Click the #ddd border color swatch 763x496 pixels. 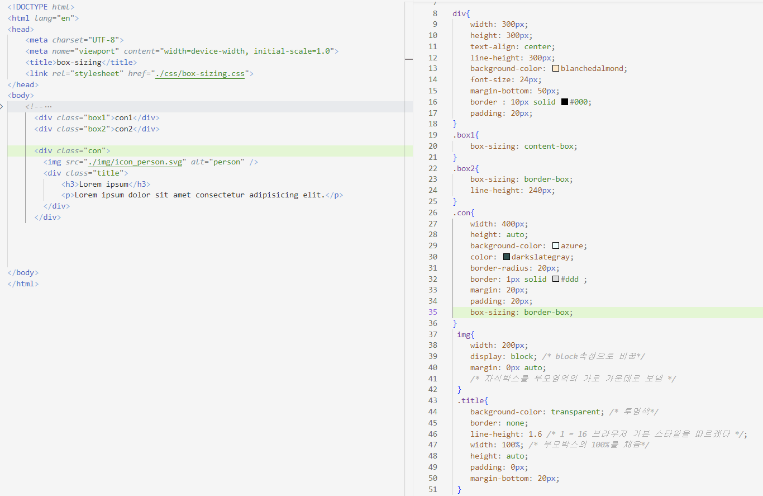point(556,279)
